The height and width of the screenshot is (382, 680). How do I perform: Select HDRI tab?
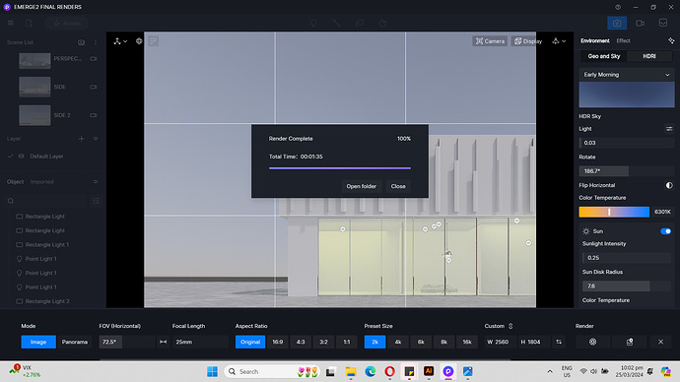point(649,56)
